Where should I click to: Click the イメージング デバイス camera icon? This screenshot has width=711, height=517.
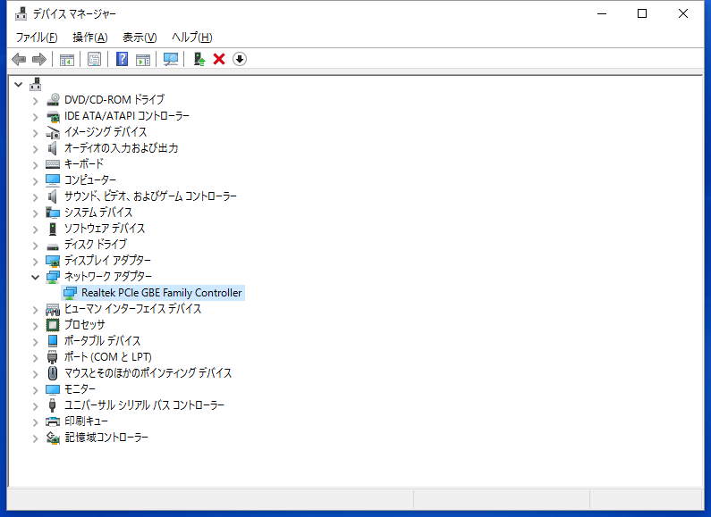pyautogui.click(x=53, y=132)
